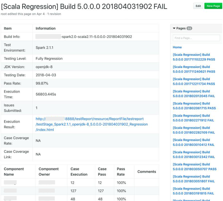Image resolution: width=223 pixels, height=201 pixels.
Task: Click the Case Coverage Rate value NA
Action: click(38, 141)
